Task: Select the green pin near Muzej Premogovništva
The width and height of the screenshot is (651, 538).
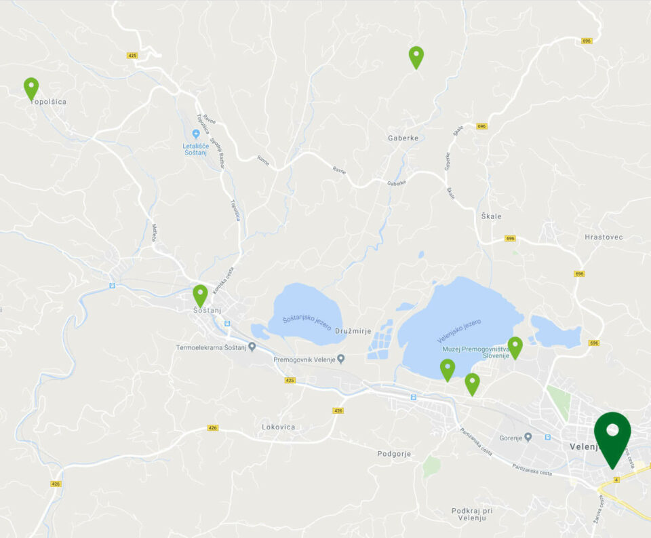Action: [515, 348]
